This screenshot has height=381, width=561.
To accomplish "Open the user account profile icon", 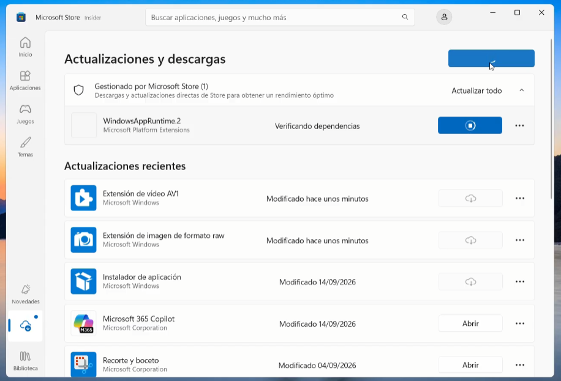I will [x=444, y=17].
